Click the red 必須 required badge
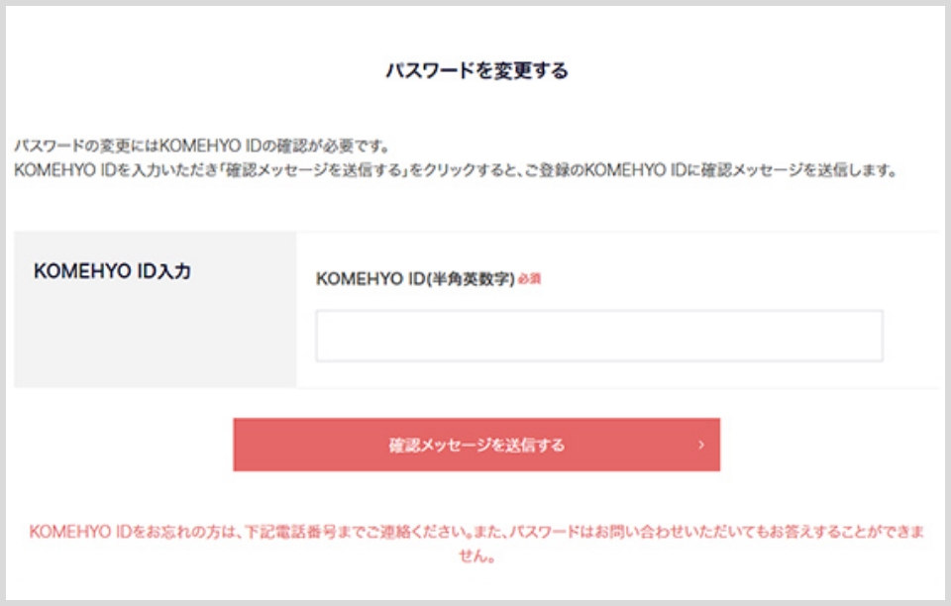 530,279
